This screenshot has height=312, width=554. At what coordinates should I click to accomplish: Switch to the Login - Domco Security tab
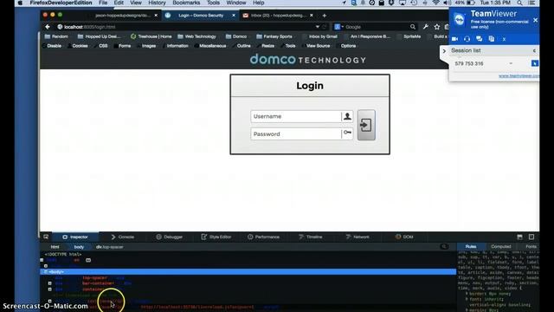[x=201, y=16]
